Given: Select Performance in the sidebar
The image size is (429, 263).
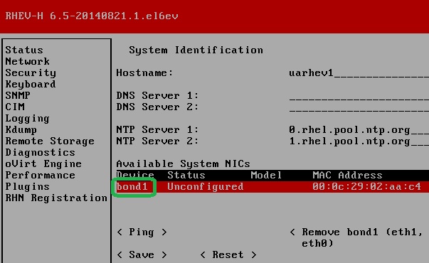Looking at the screenshot, I should tap(40, 176).
